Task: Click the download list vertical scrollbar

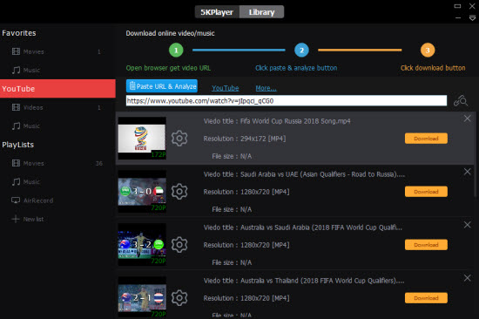Action: [x=476, y=154]
